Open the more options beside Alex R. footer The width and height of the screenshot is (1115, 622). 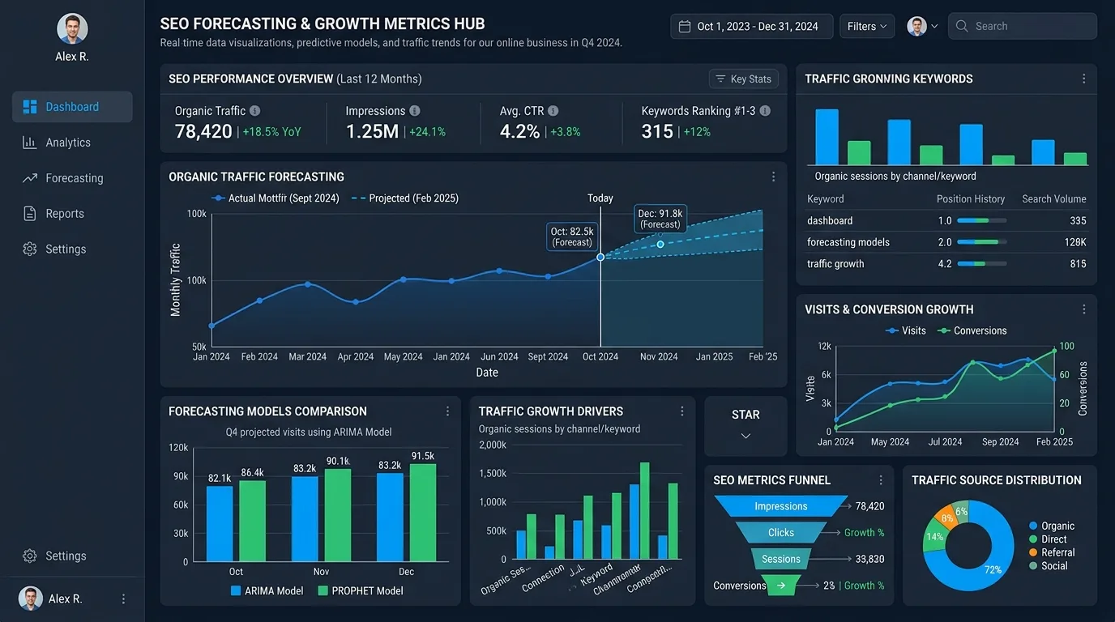pyautogui.click(x=124, y=599)
